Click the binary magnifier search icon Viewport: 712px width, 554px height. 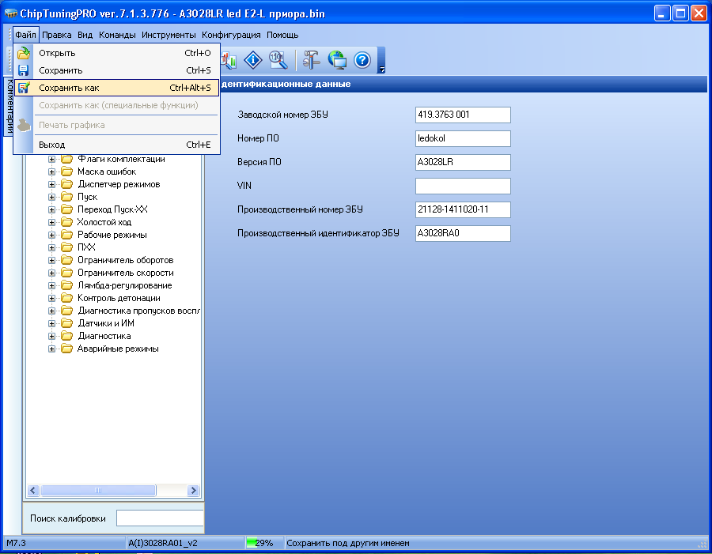point(278,60)
